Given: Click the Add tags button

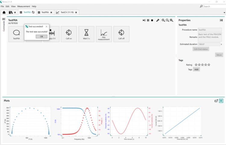Looking at the screenshot, I should 196,69.
